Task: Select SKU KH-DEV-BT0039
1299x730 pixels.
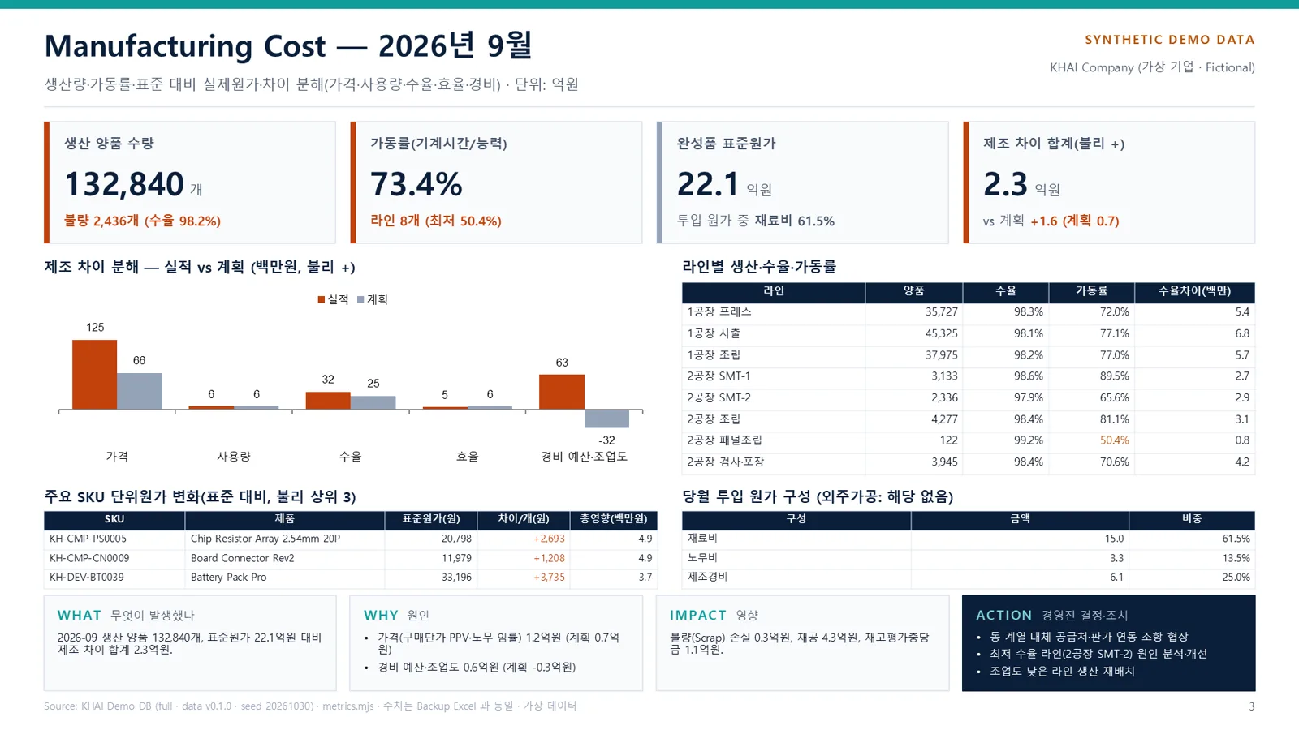Action: click(87, 578)
